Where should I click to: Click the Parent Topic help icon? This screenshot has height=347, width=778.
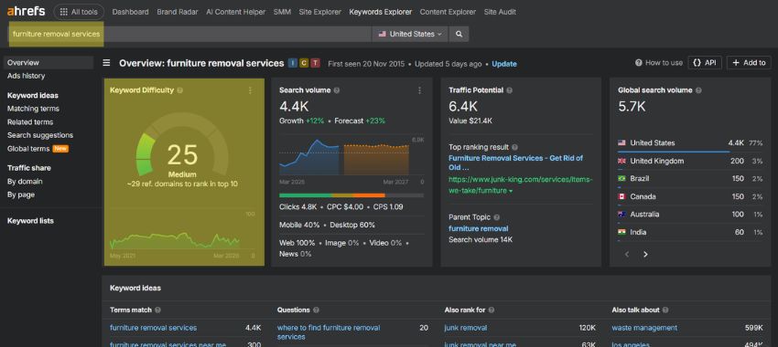(x=497, y=217)
